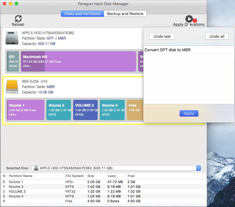
Task: Select the Volume 1 table row
Action: (103, 182)
